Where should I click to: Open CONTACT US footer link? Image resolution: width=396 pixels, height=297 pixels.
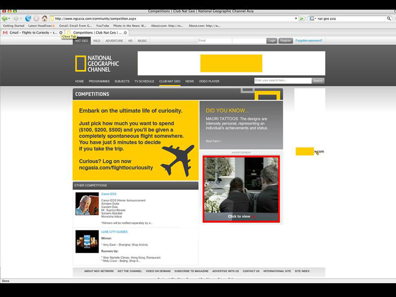(x=251, y=271)
